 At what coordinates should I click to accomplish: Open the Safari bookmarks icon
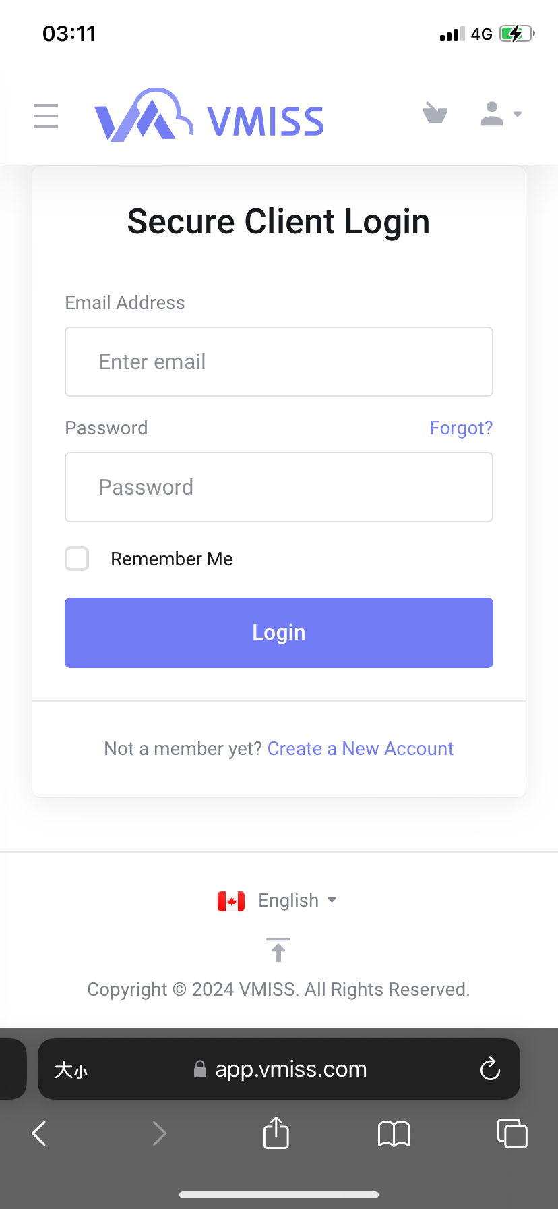pos(394,1133)
